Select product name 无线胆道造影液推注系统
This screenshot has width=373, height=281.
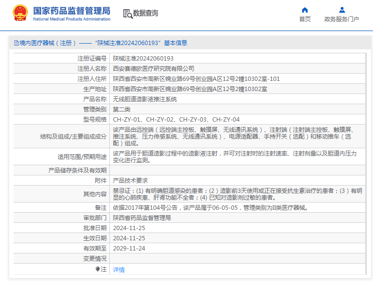click(145, 99)
